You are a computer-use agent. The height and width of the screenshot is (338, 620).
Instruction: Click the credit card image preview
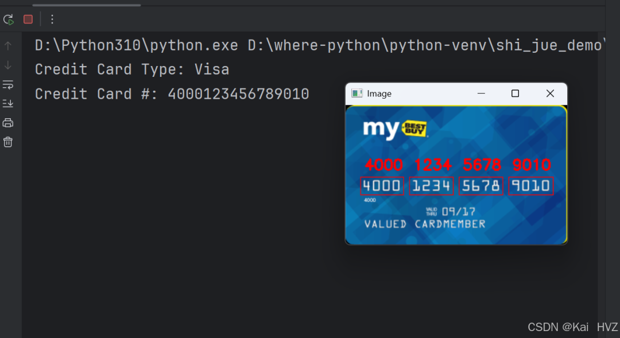tap(456, 175)
